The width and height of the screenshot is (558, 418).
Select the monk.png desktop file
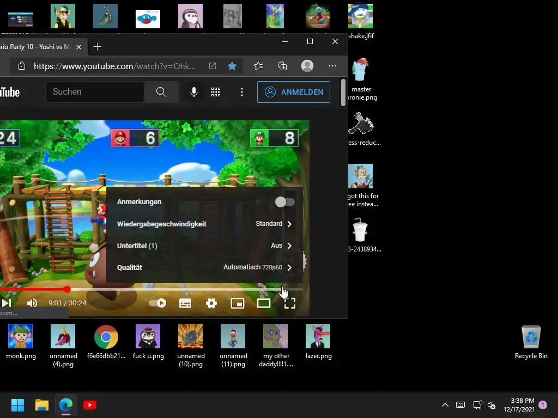pyautogui.click(x=21, y=342)
